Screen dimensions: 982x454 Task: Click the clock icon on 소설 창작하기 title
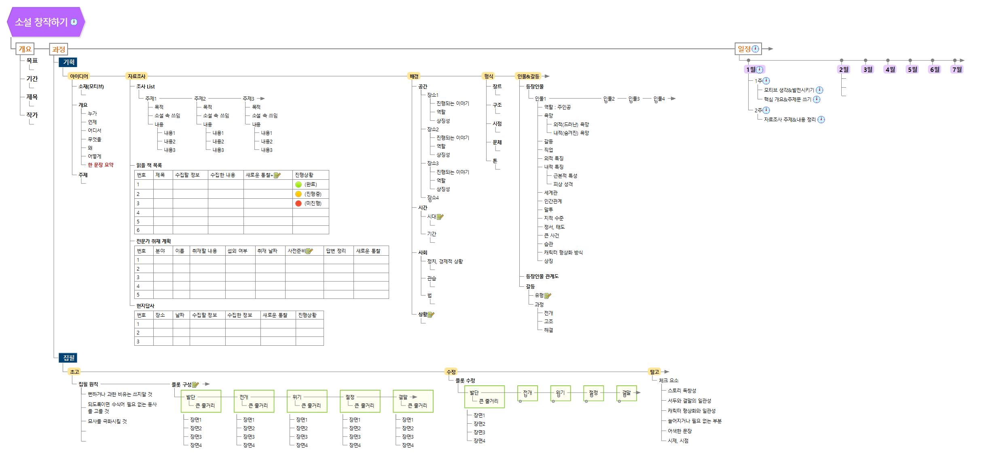[74, 22]
